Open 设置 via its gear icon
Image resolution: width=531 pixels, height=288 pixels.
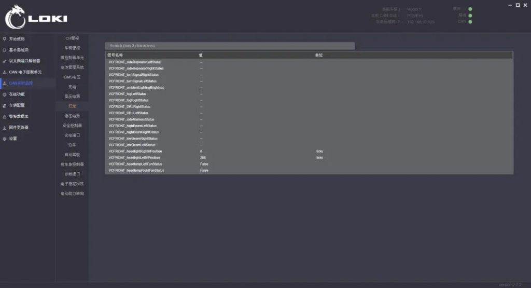point(4,139)
